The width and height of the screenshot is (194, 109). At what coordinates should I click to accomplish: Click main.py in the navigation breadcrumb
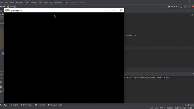(12, 7)
